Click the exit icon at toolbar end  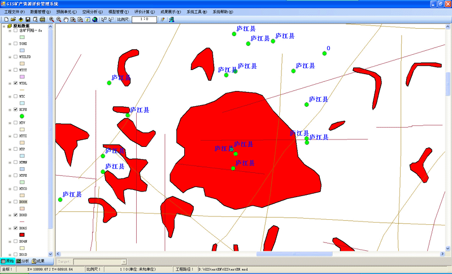pyautogui.click(x=171, y=19)
